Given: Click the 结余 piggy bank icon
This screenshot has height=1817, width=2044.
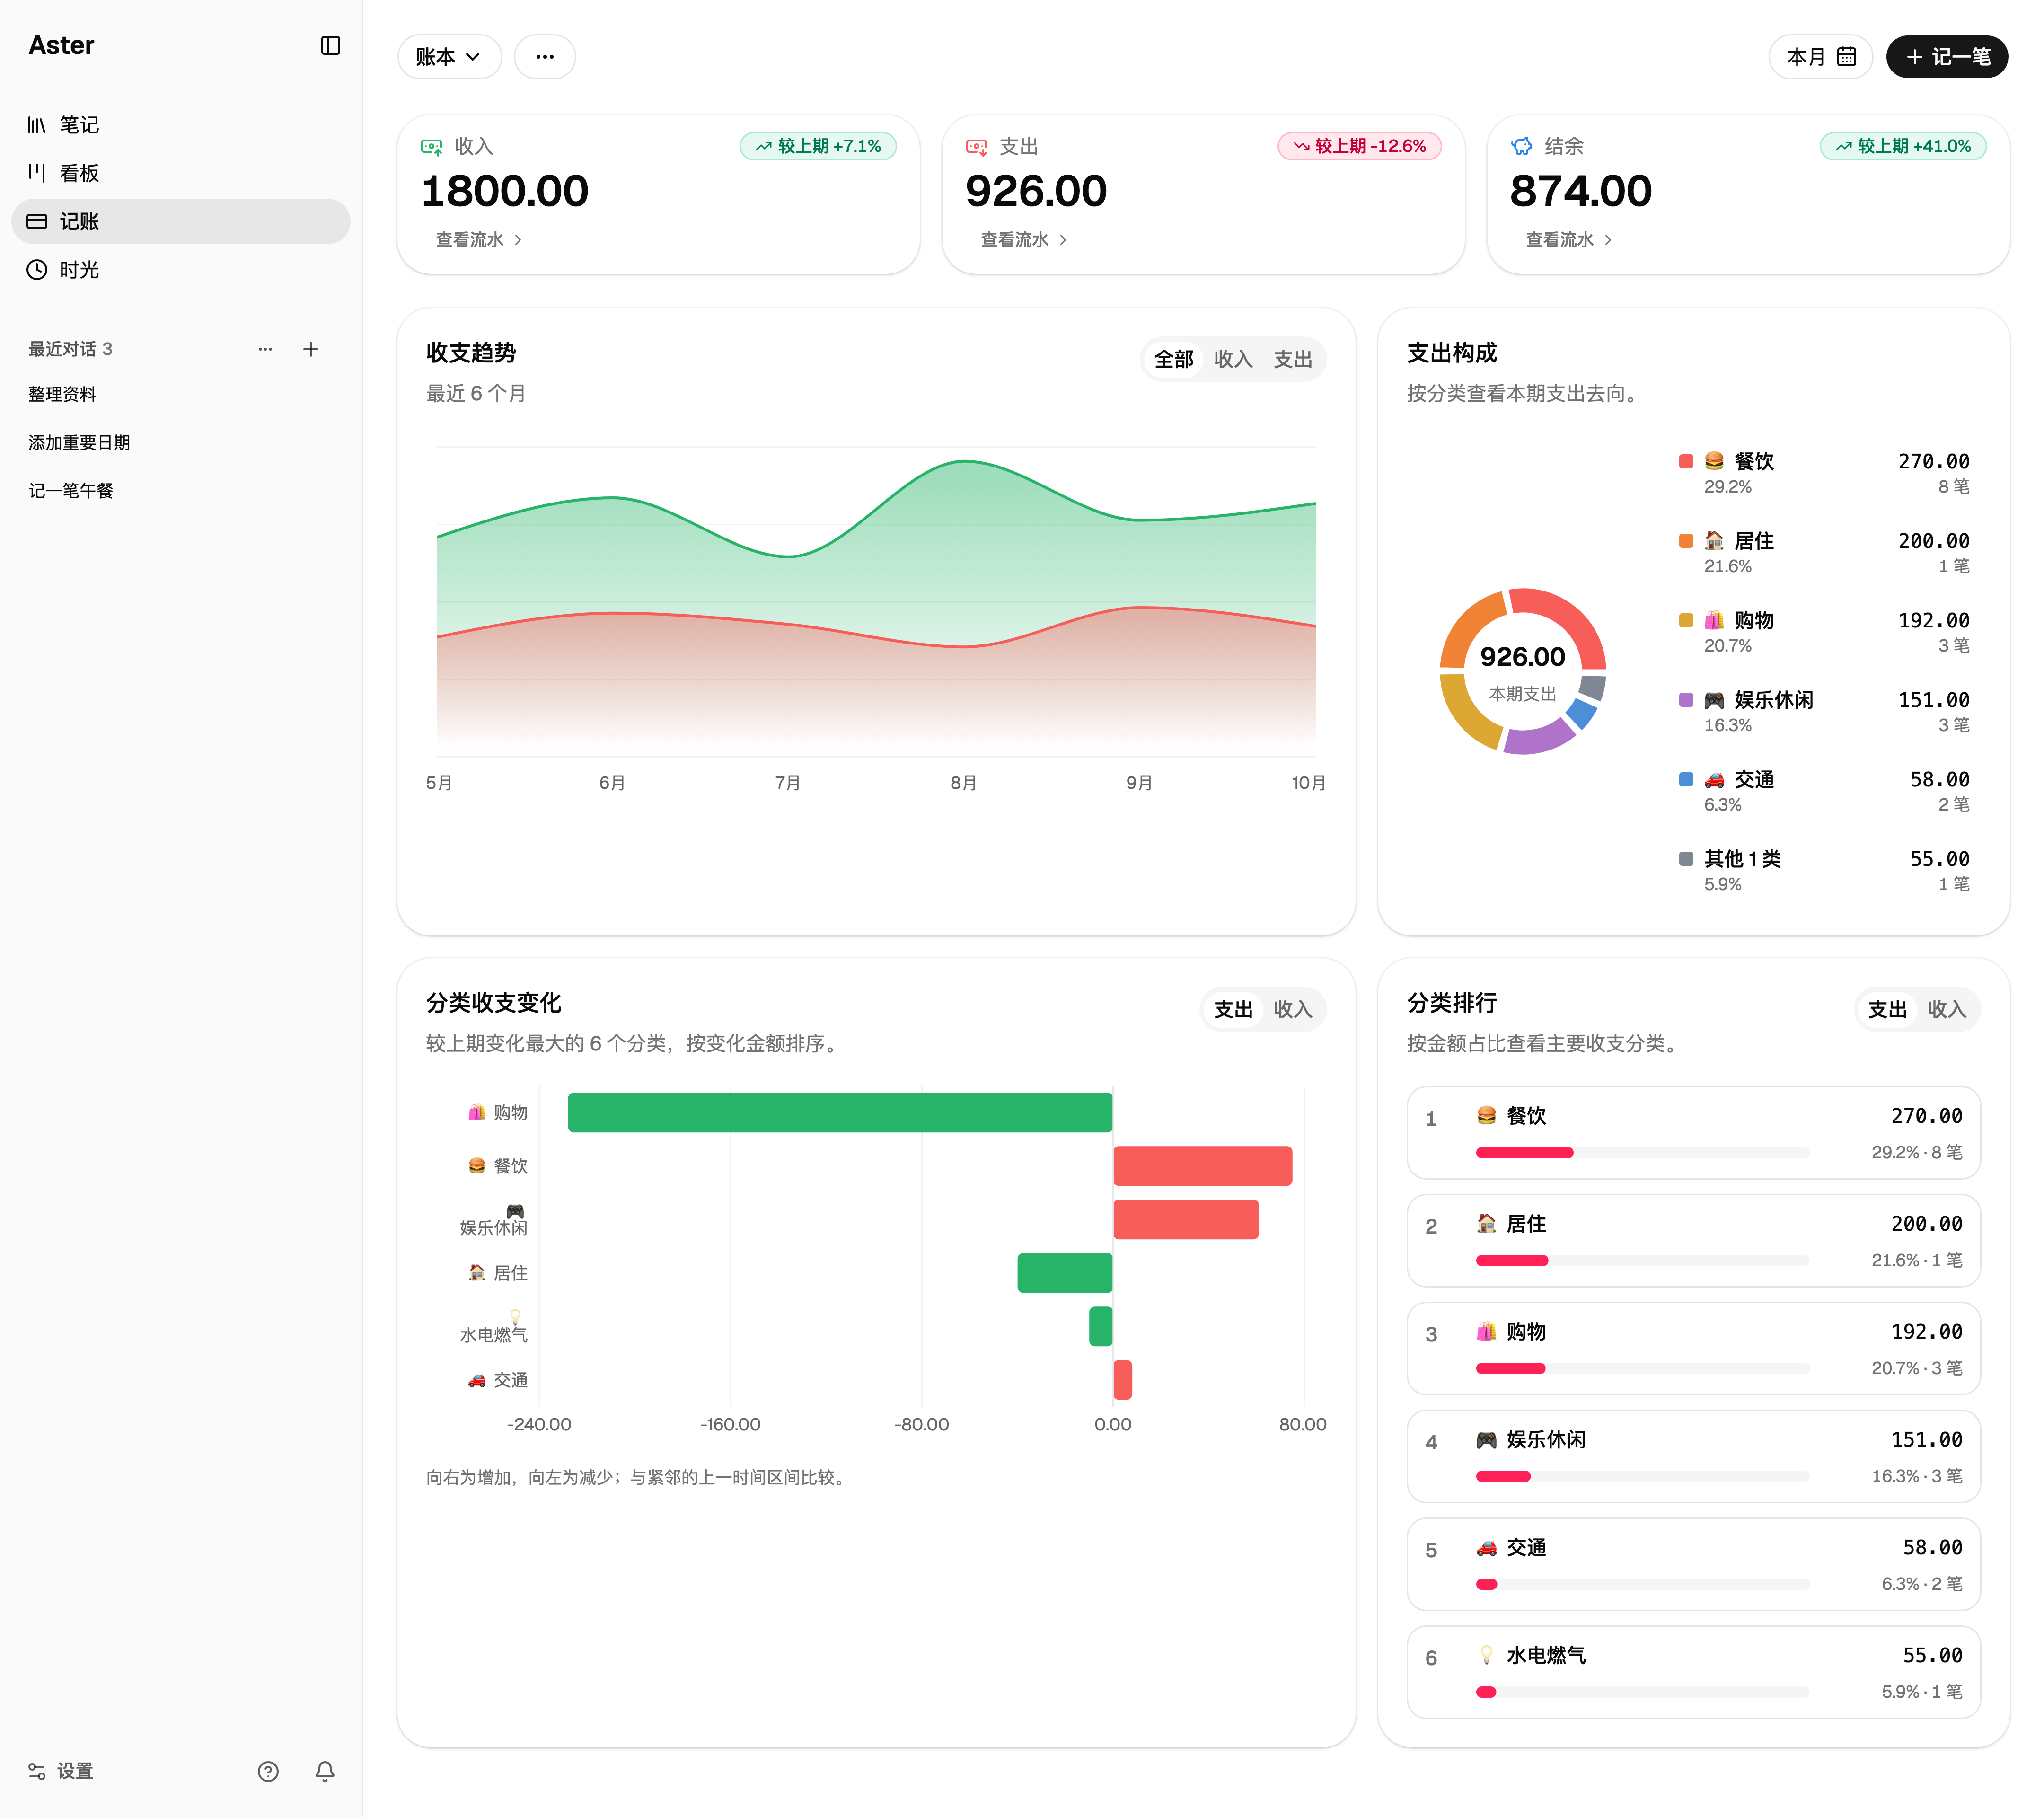Looking at the screenshot, I should [1522, 147].
